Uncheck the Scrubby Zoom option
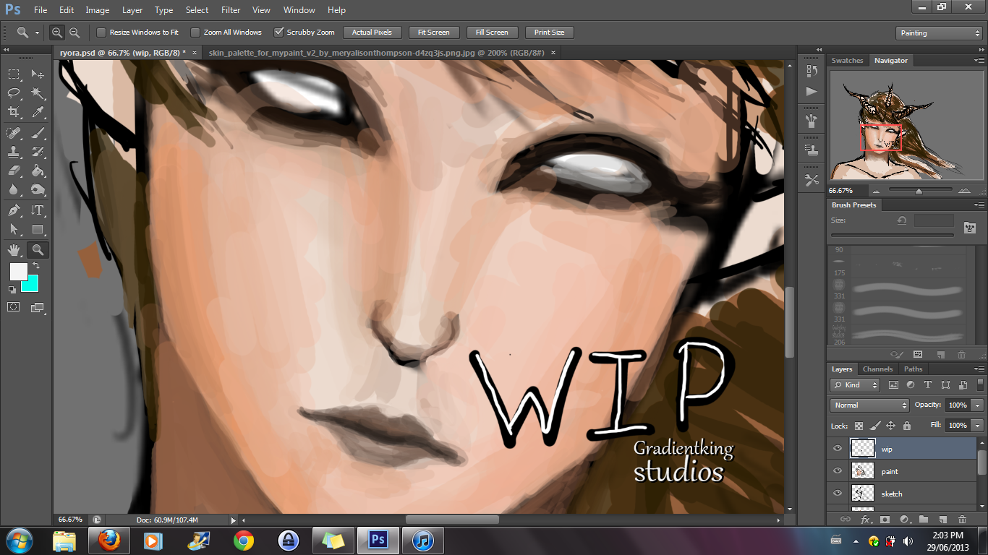Viewport: 988px width, 555px height. point(278,33)
